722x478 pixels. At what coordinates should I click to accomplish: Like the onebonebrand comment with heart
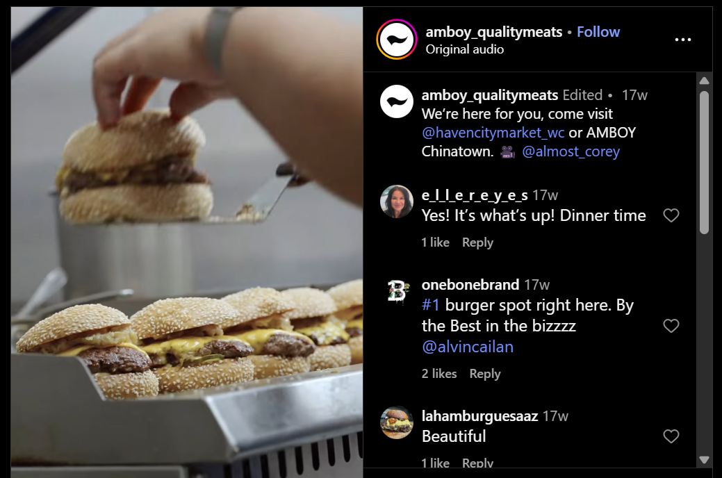[671, 326]
